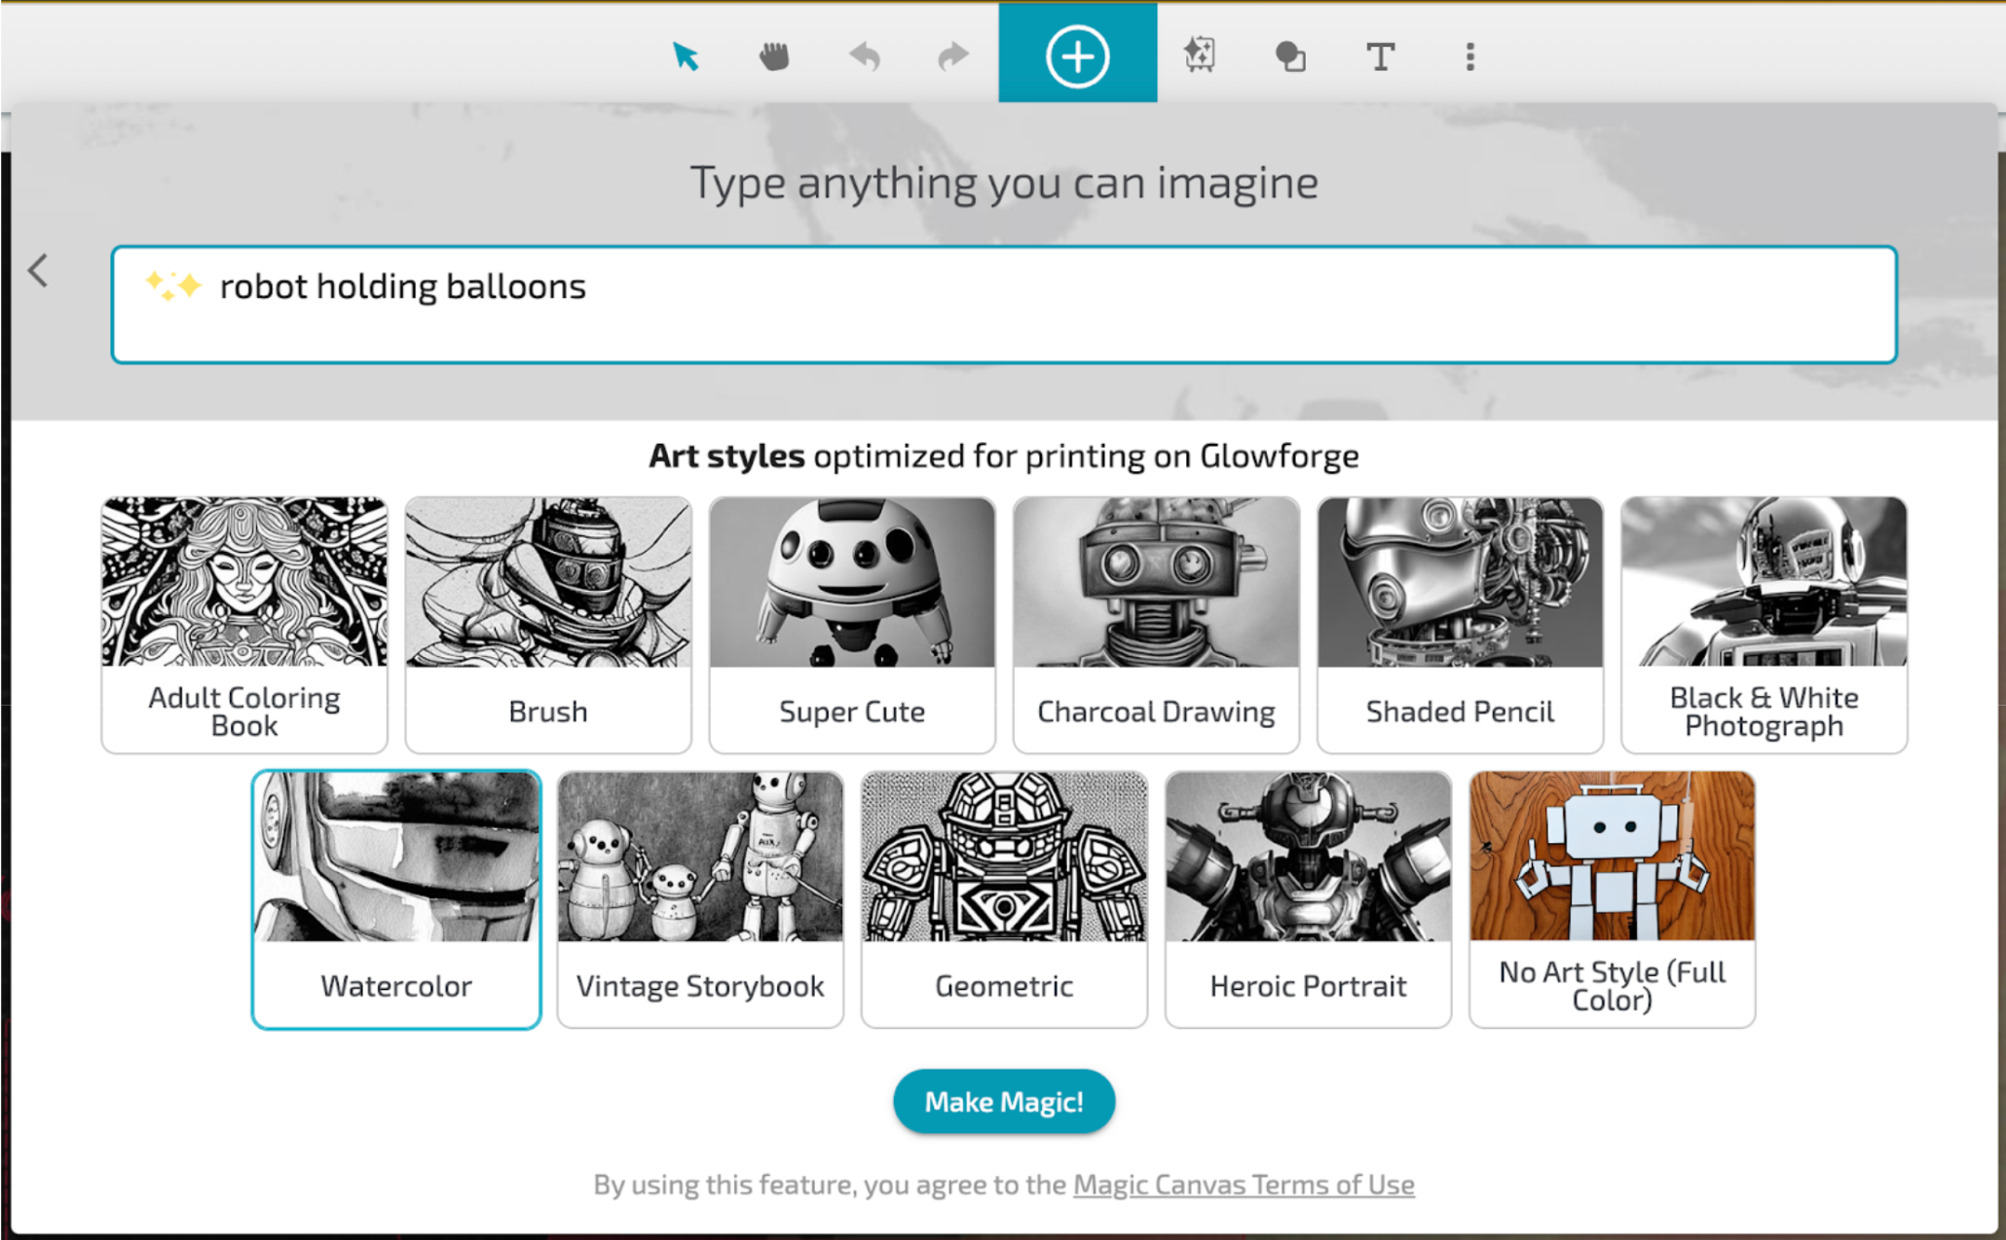Screen dimensions: 2006x1240
Task: Open the three-dot more options menu
Action: pyautogui.click(x=1469, y=56)
